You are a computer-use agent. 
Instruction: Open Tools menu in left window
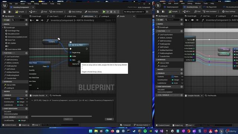pyautogui.click(x=52, y=4)
